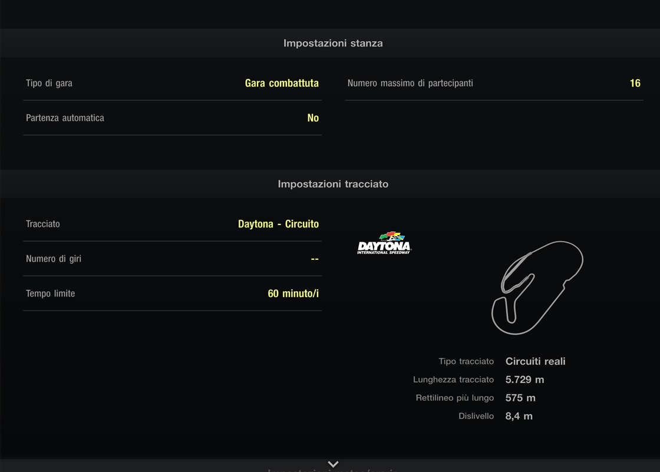Click the Numero massimo di partecipanti label

410,83
